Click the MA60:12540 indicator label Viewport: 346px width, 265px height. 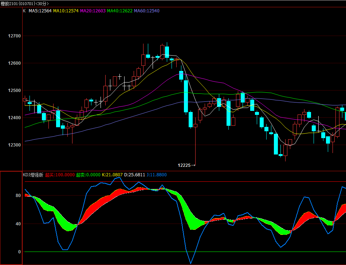(x=147, y=11)
